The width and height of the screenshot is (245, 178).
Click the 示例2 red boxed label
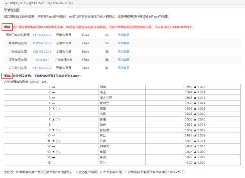point(8,76)
